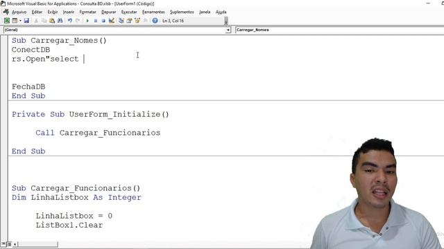444x249 pixels.
Task: Open Find with the binoculars icon
Action: tap(60, 21)
